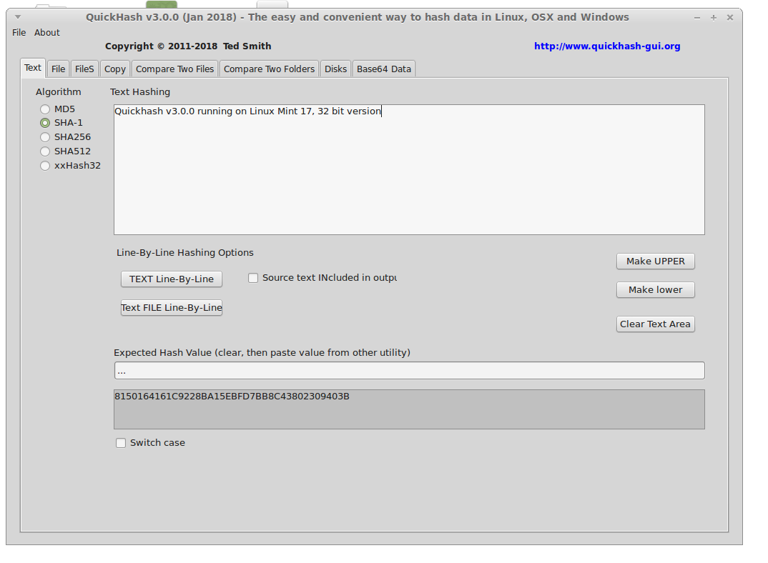
Task: Switch to the FileS tab
Action: pos(84,69)
